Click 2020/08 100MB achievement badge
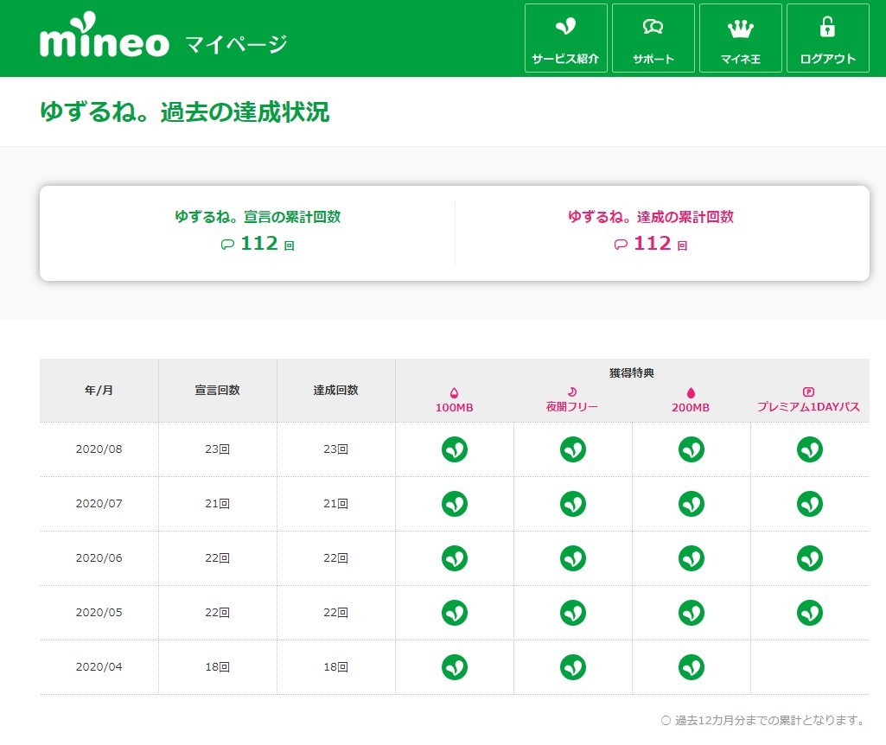886x745 pixels. [455, 449]
